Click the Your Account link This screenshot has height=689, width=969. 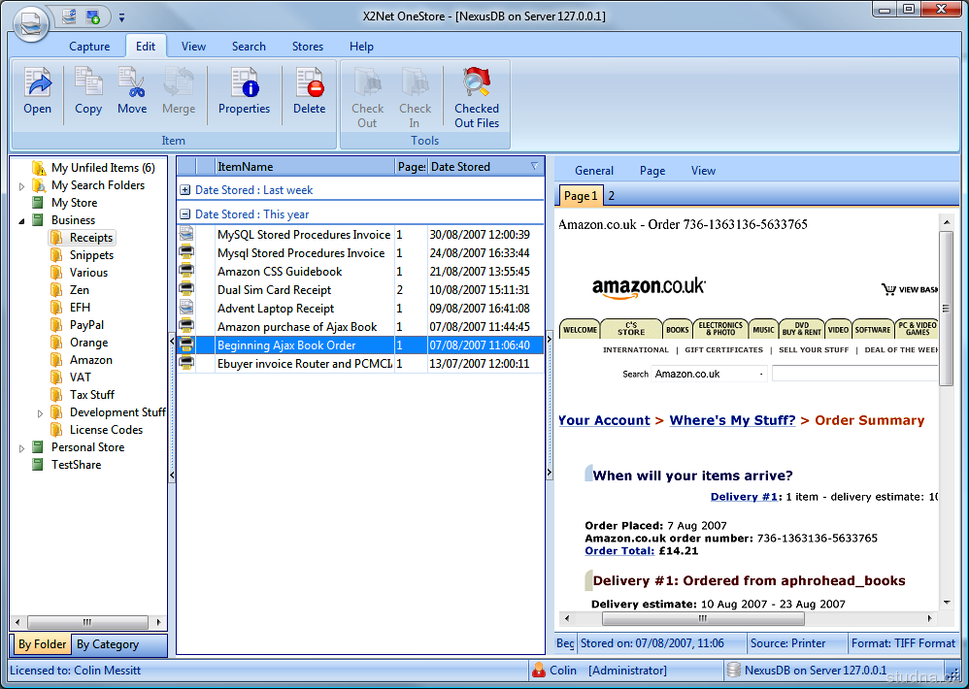pos(604,420)
